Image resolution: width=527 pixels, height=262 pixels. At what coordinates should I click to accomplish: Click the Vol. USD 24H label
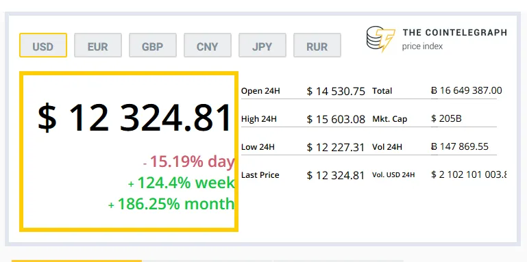click(393, 174)
